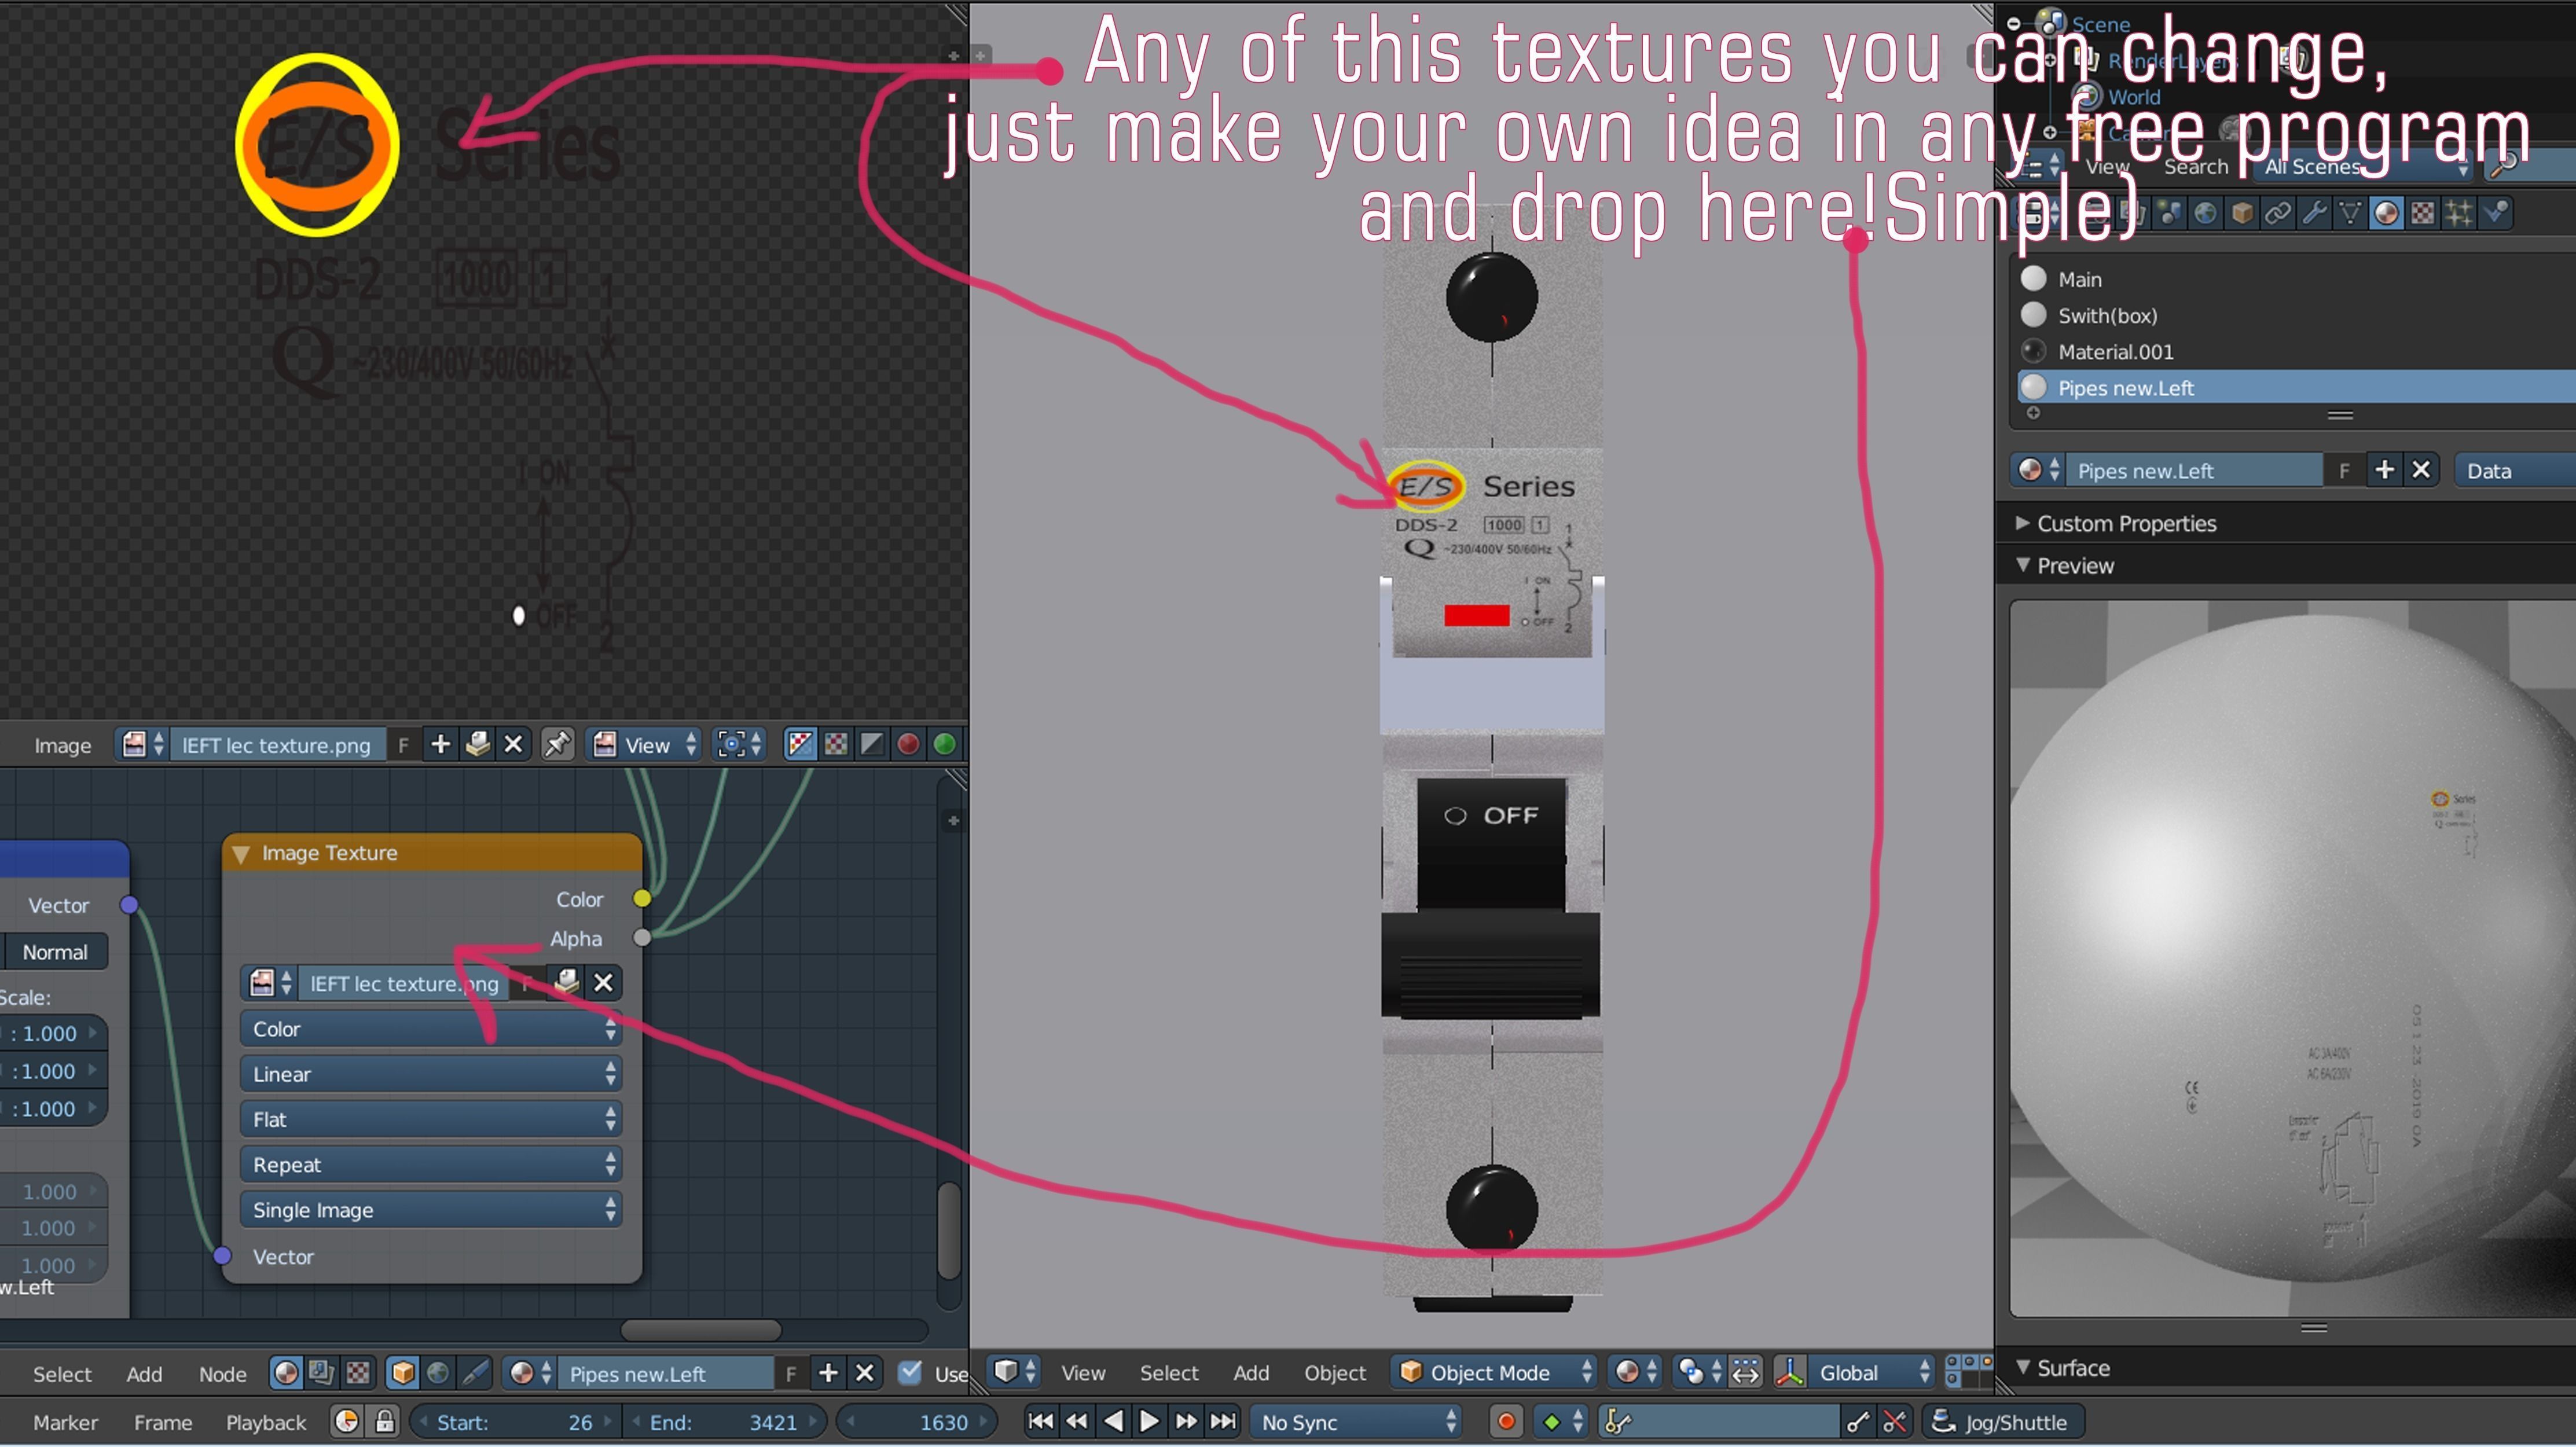Click the transform manipulator axis icon
Screen dimensions: 2576x1447
(x=1789, y=1372)
